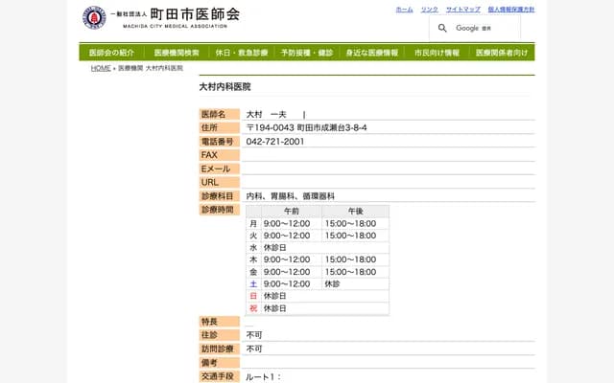
Task: Click the search magnifier icon
Action: (x=442, y=28)
